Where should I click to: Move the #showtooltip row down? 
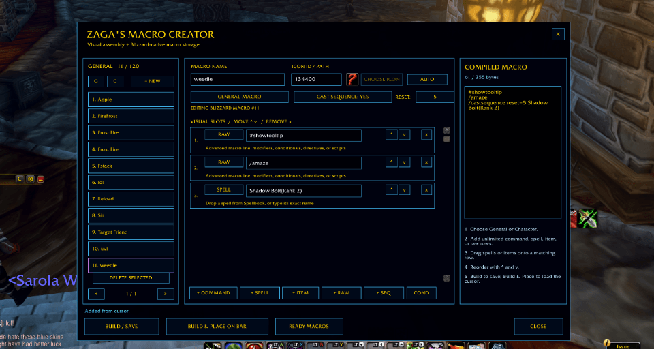404,135
